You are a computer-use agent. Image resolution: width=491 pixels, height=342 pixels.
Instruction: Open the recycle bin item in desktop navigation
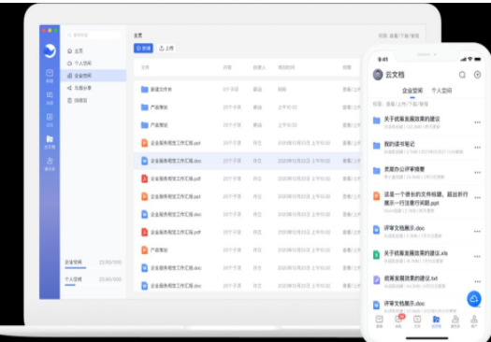(x=94, y=100)
